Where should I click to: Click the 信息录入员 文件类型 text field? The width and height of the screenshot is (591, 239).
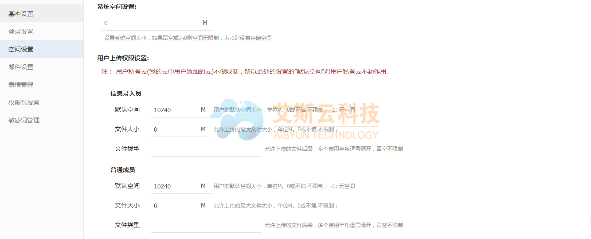coord(206,149)
